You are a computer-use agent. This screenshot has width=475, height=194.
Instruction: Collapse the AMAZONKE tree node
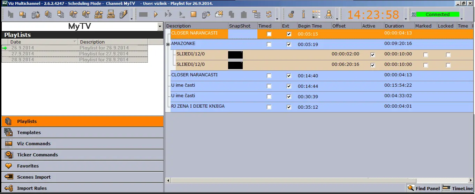[x=168, y=44]
